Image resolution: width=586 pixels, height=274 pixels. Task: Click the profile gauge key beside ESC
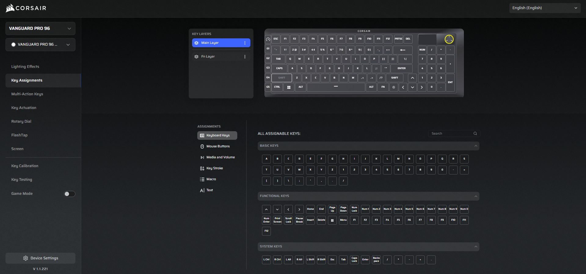pos(268,39)
